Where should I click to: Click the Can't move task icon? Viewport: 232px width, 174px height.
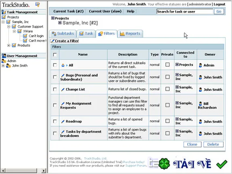(x=25, y=41)
